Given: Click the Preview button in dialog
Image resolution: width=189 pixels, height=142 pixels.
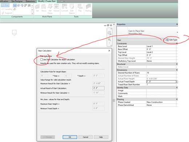Looking at the screenshot, I should click(48, 137).
